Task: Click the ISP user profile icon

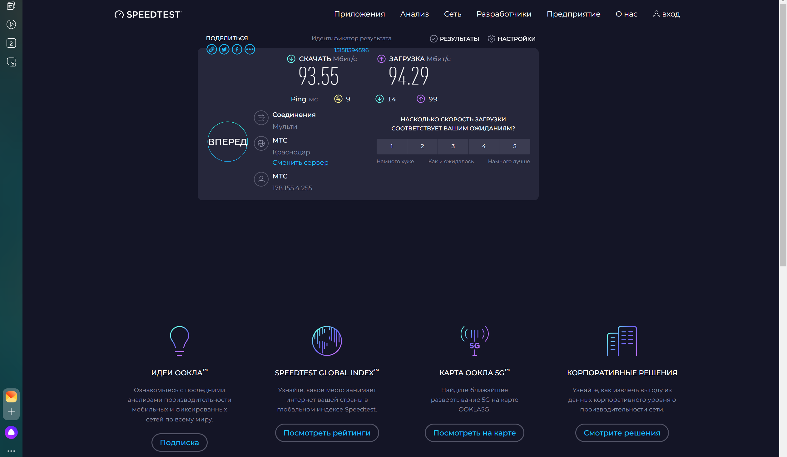Action: 261,179
